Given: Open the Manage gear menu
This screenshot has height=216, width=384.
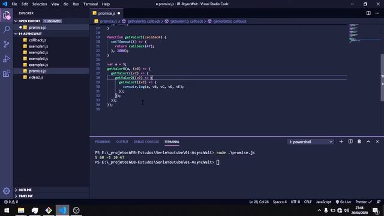Looking at the screenshot, I should 7,191.
